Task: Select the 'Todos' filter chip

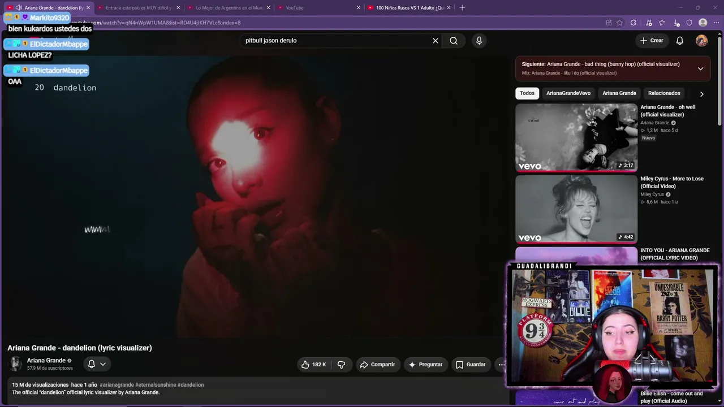Action: click(527, 93)
